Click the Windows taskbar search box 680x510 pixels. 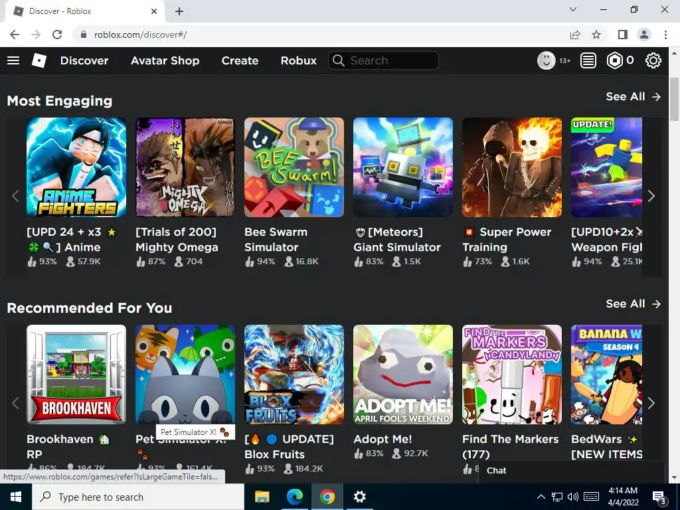point(138,497)
